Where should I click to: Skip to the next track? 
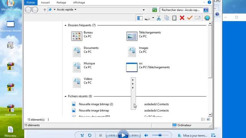pyautogui.click(x=135, y=135)
